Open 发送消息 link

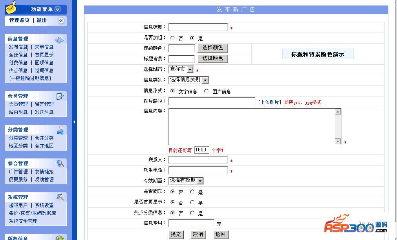(44, 112)
